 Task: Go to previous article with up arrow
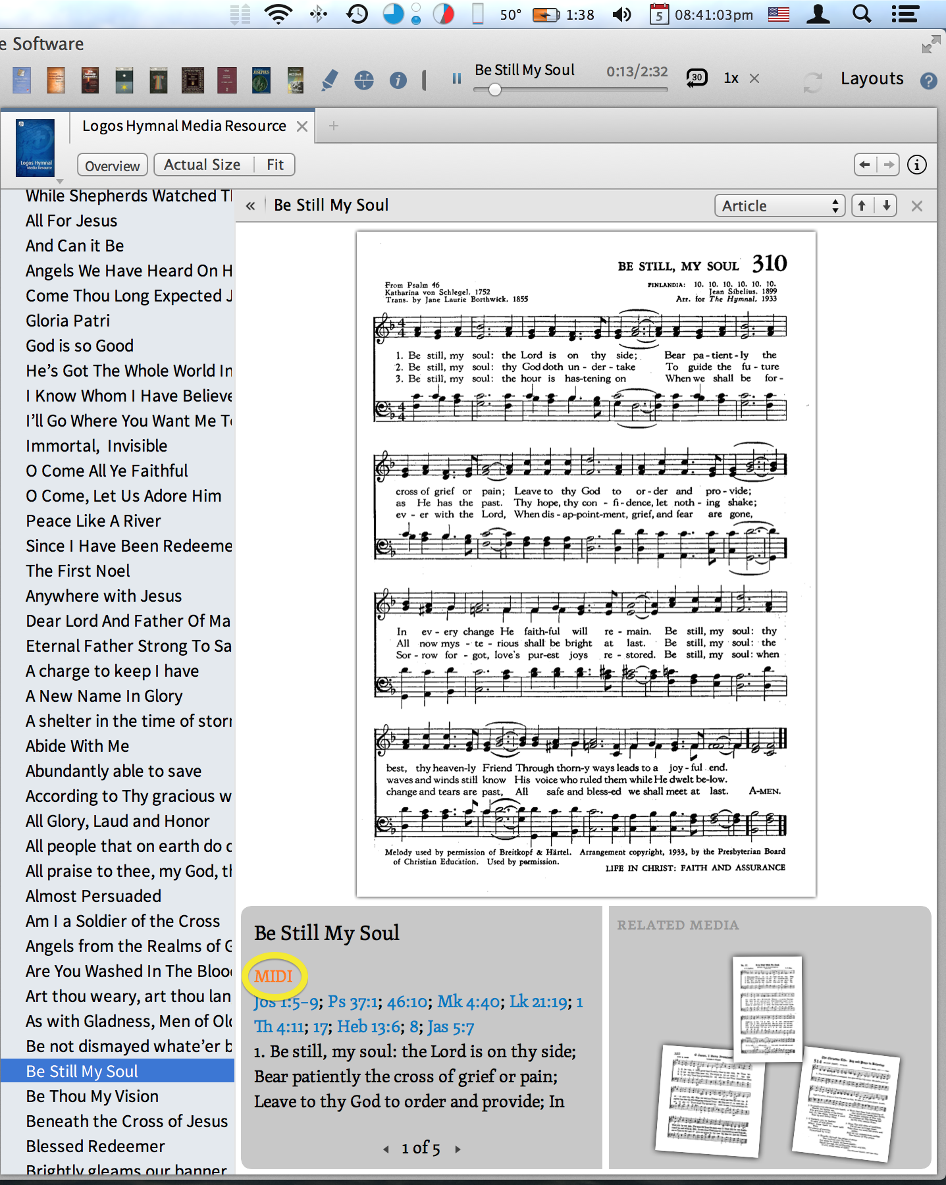click(862, 205)
